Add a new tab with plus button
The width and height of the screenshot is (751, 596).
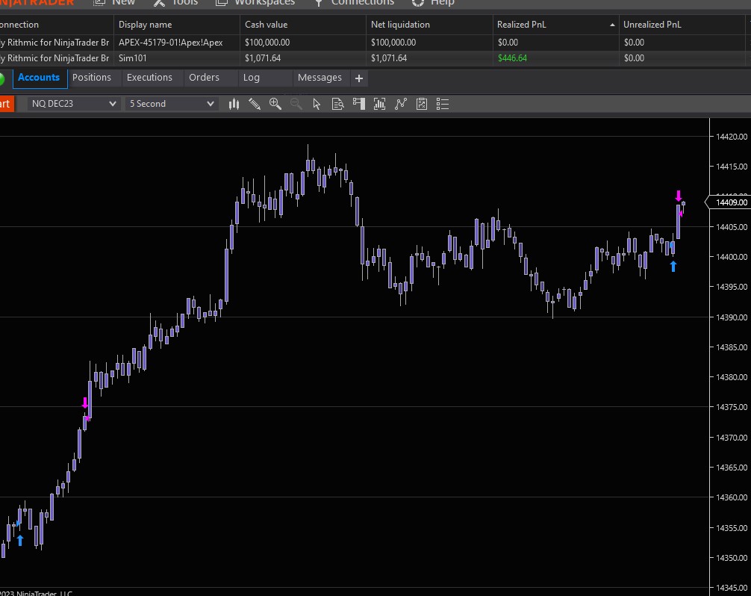tap(359, 78)
